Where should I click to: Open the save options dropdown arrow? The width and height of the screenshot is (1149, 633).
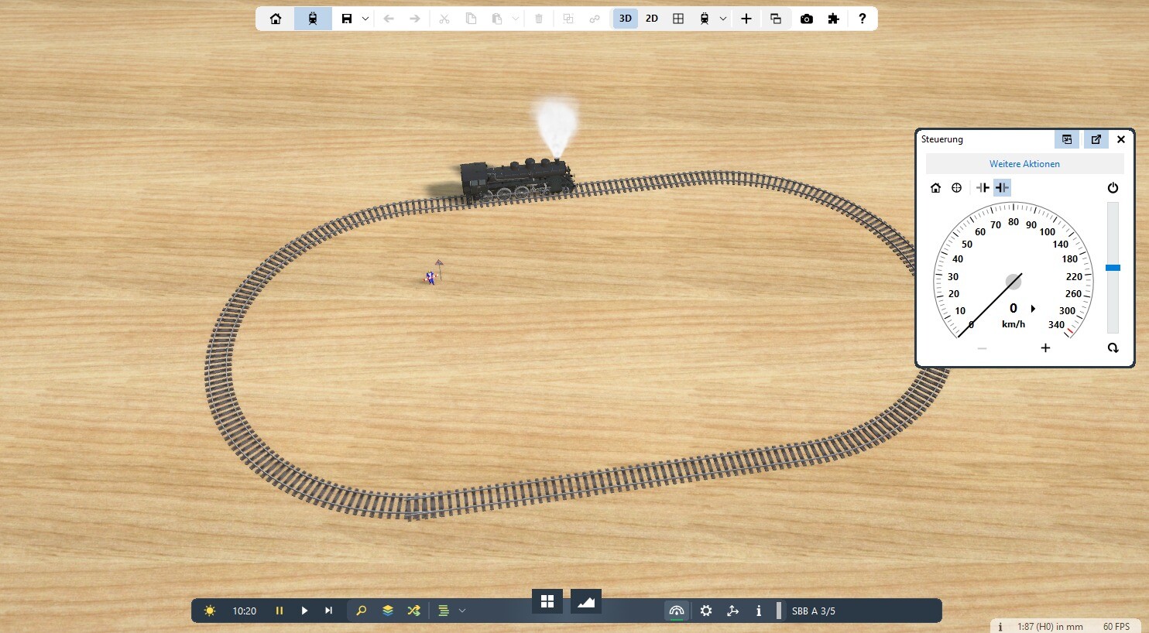pos(365,19)
